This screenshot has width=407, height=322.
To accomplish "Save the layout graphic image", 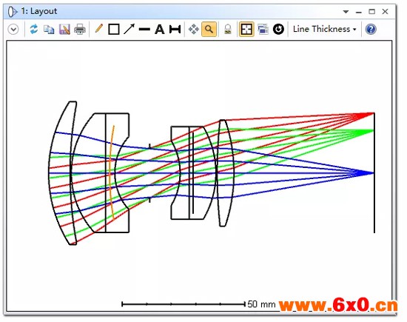I will click(x=64, y=30).
